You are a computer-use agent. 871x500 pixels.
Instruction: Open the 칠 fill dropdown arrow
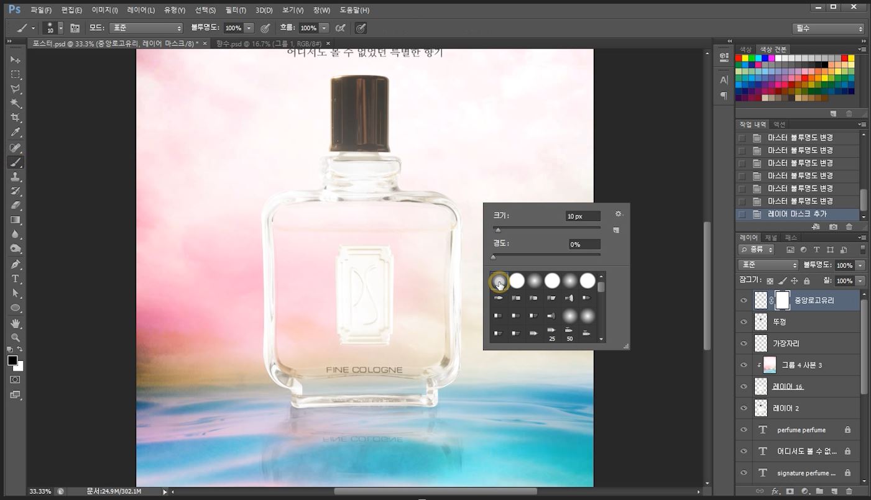(860, 281)
